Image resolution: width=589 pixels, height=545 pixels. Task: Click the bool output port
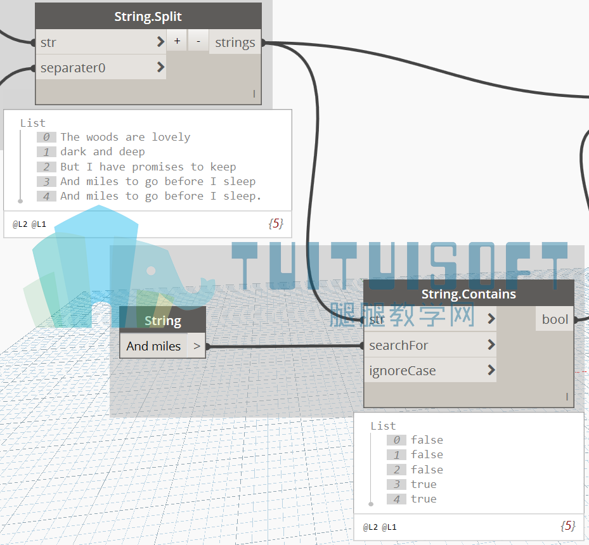[555, 319]
